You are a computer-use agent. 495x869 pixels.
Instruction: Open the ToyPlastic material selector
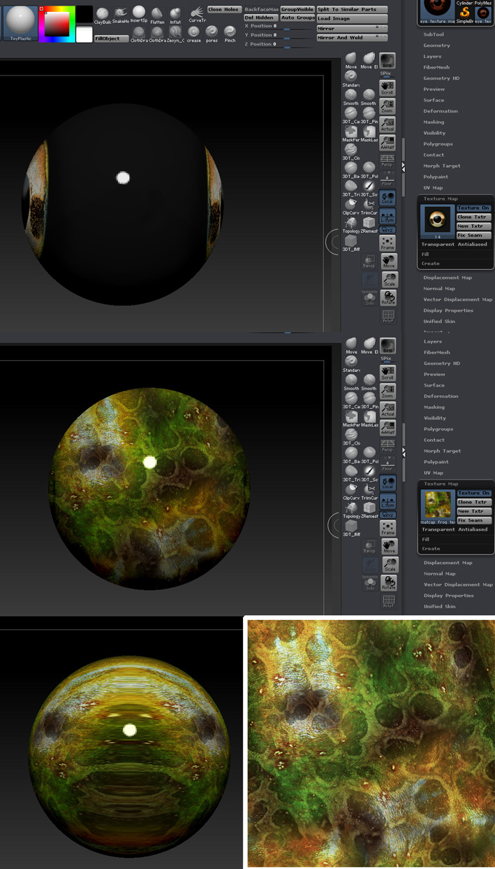(20, 21)
